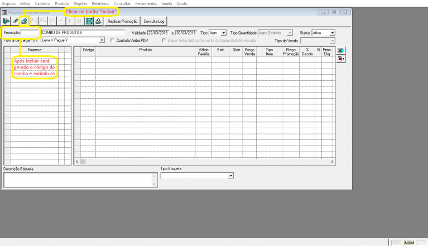Click the Incluir tray icon with blue plus
Image resolution: width=428 pixels, height=247 pixels.
25,21
